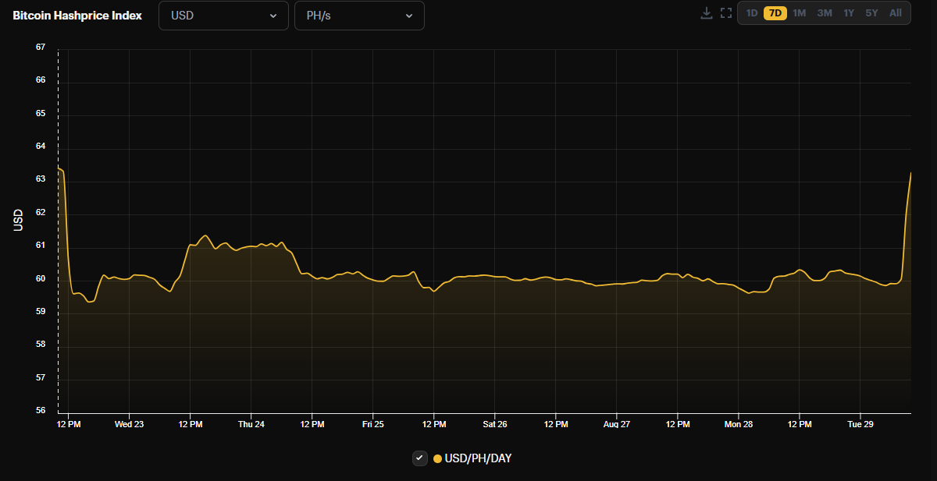Select the 7D time range
The height and width of the screenshot is (481, 937).
[x=774, y=12]
